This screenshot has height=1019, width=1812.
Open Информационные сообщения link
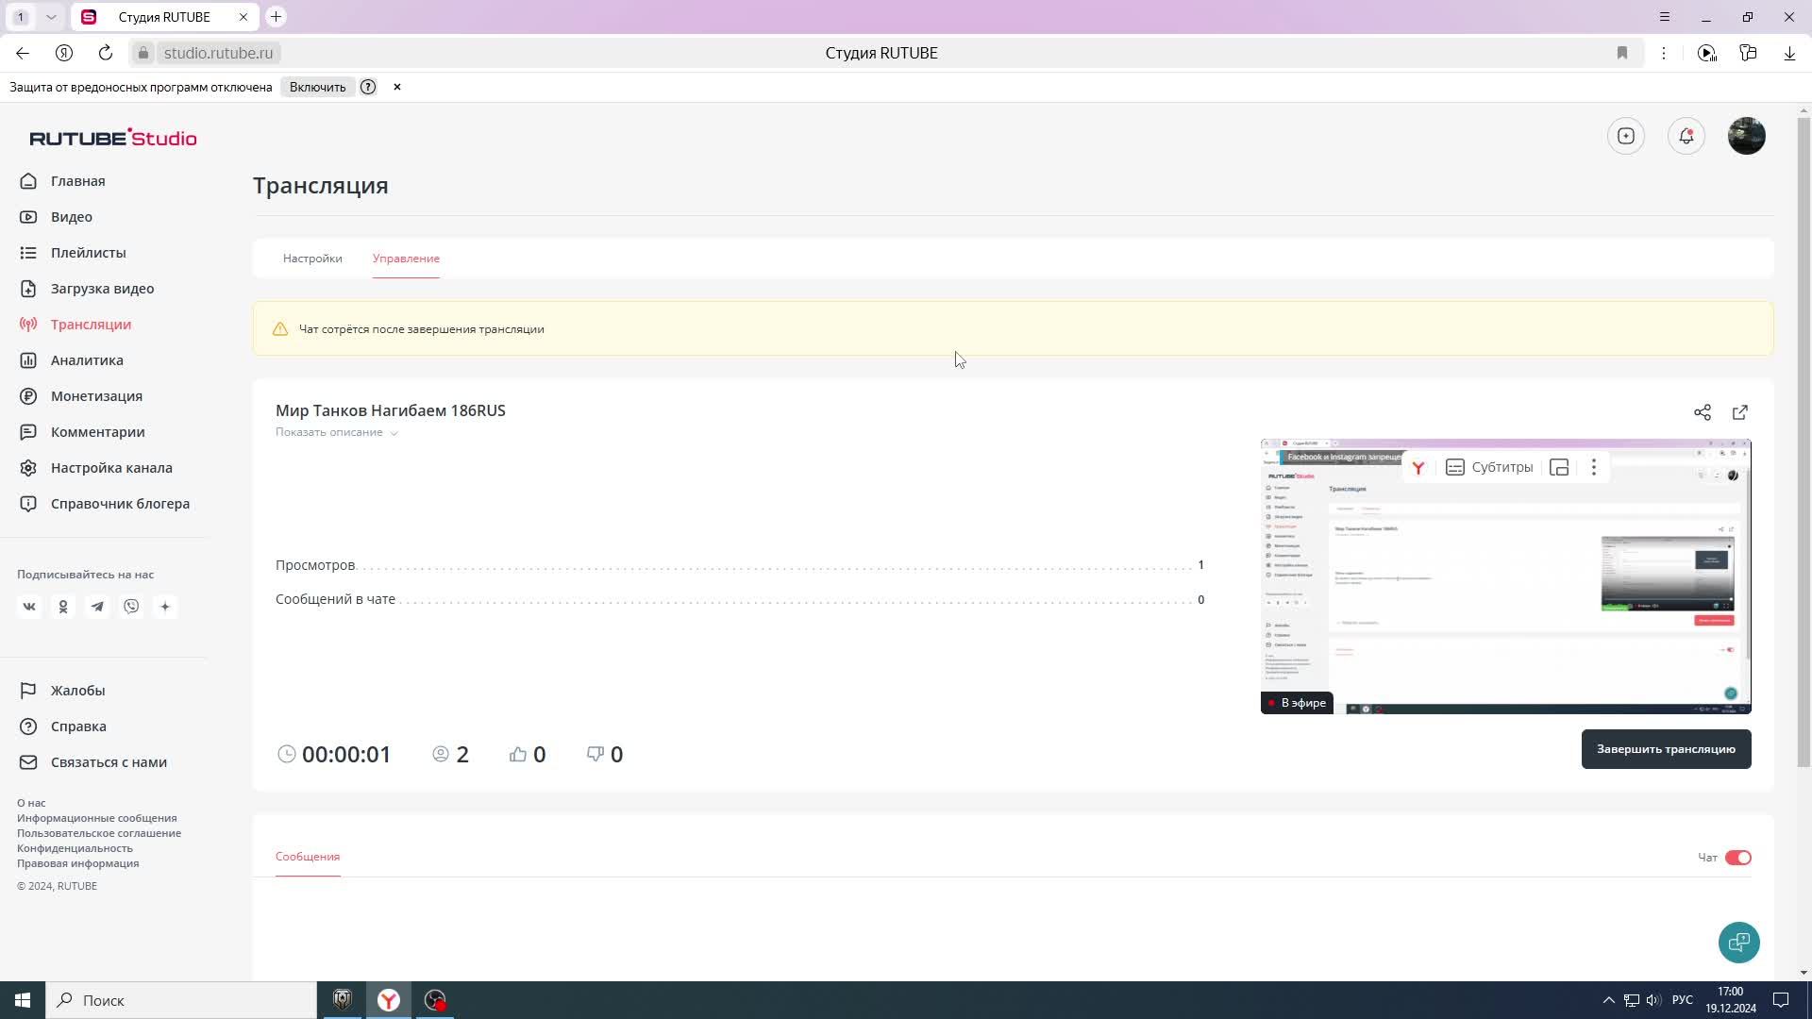click(96, 818)
